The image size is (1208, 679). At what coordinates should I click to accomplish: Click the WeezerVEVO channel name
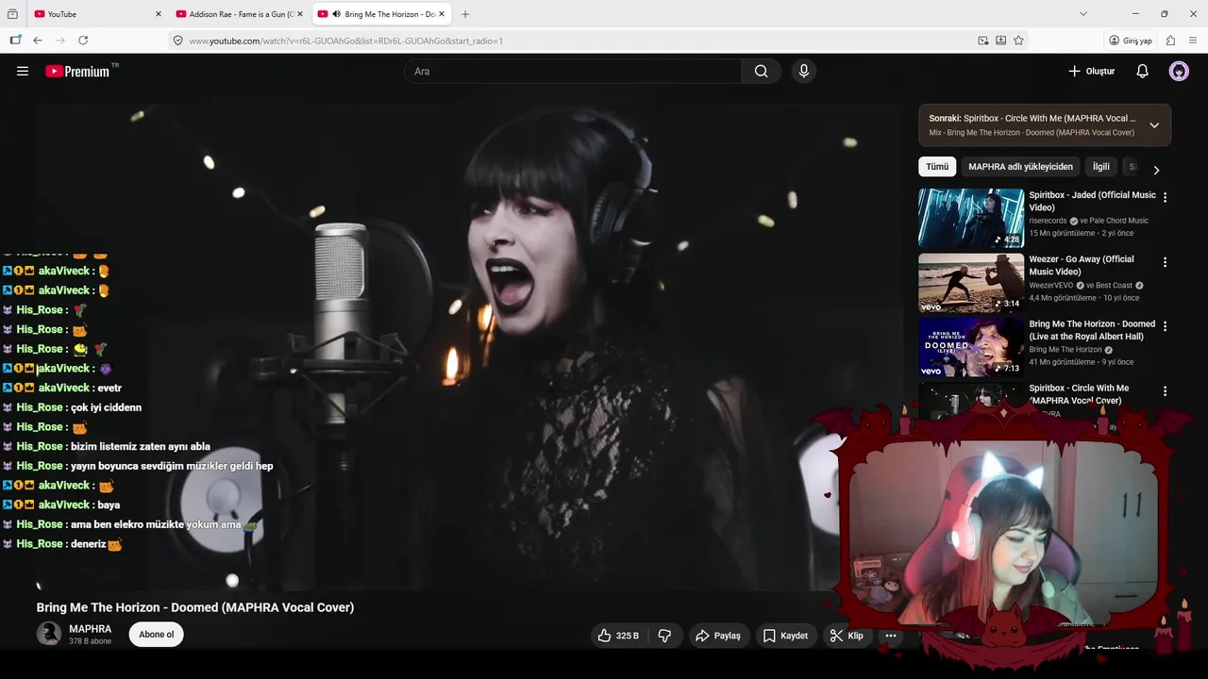[1049, 285]
